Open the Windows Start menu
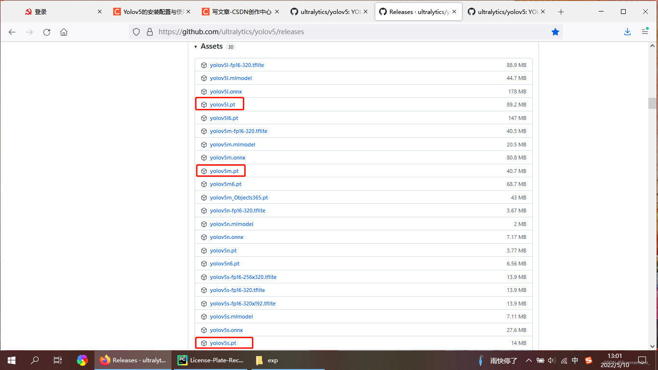The width and height of the screenshot is (658, 370). tap(12, 360)
